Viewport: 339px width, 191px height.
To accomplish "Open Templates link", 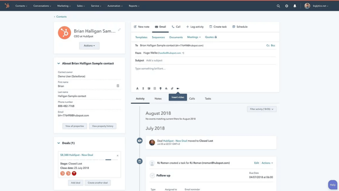I will [x=141, y=37].
